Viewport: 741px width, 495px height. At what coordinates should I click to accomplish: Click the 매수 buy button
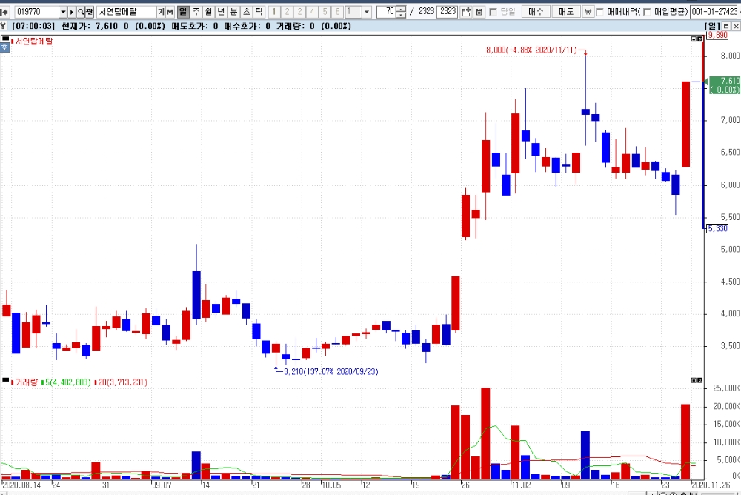[536, 12]
